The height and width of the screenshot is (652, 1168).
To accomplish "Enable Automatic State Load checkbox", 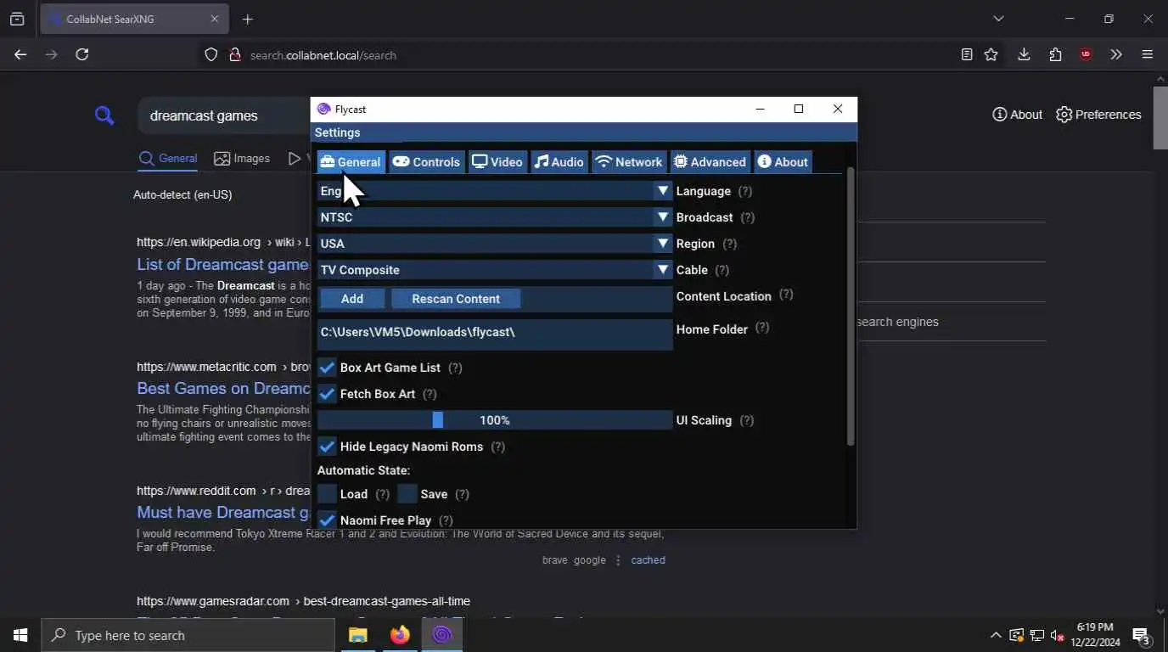I will pyautogui.click(x=327, y=494).
